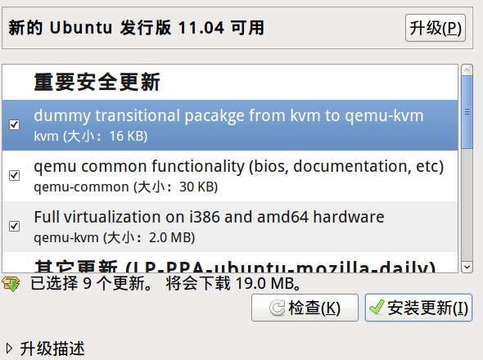Expand the 升级描述 disclosure triangle
Viewport: 483px width, 360px height.
coord(9,349)
